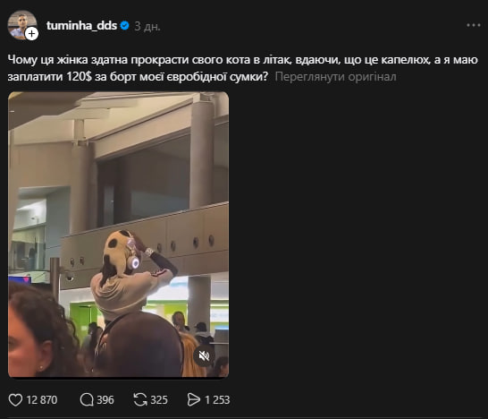Click the 396 comments count
The height and width of the screenshot is (419, 488).
(x=105, y=400)
